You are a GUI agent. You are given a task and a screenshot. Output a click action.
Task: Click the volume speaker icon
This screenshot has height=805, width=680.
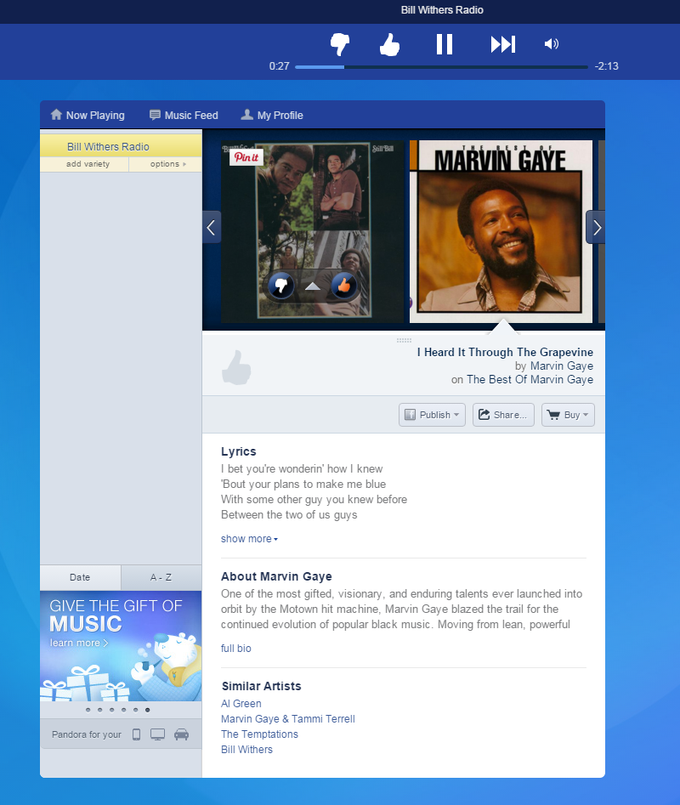pyautogui.click(x=552, y=44)
